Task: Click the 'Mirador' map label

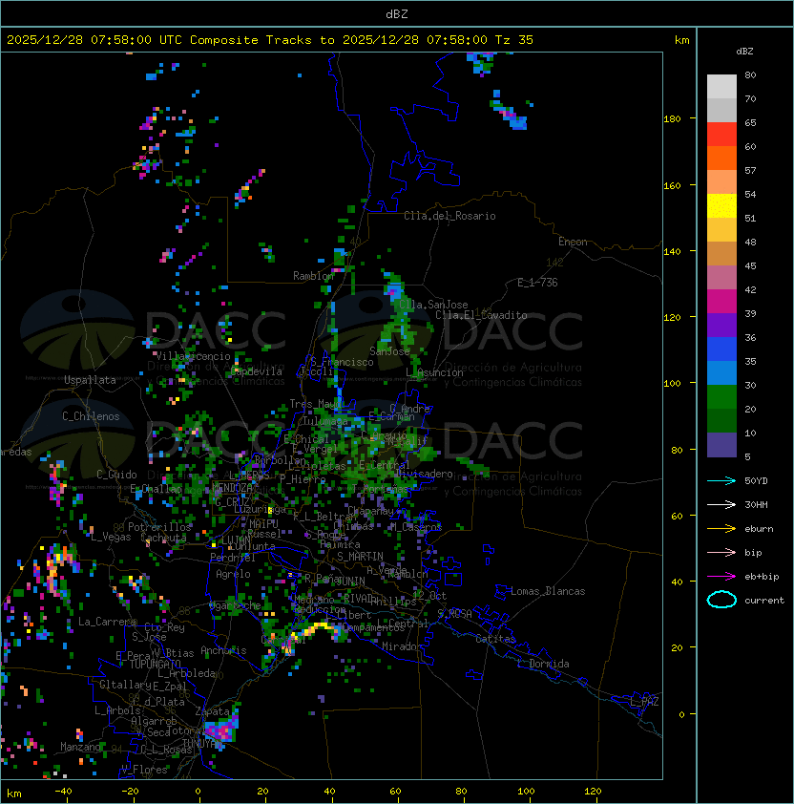Action: (x=402, y=646)
